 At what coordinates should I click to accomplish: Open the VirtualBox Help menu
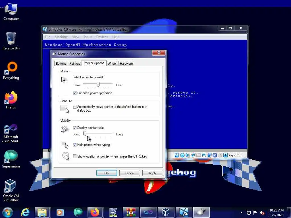(116, 37)
